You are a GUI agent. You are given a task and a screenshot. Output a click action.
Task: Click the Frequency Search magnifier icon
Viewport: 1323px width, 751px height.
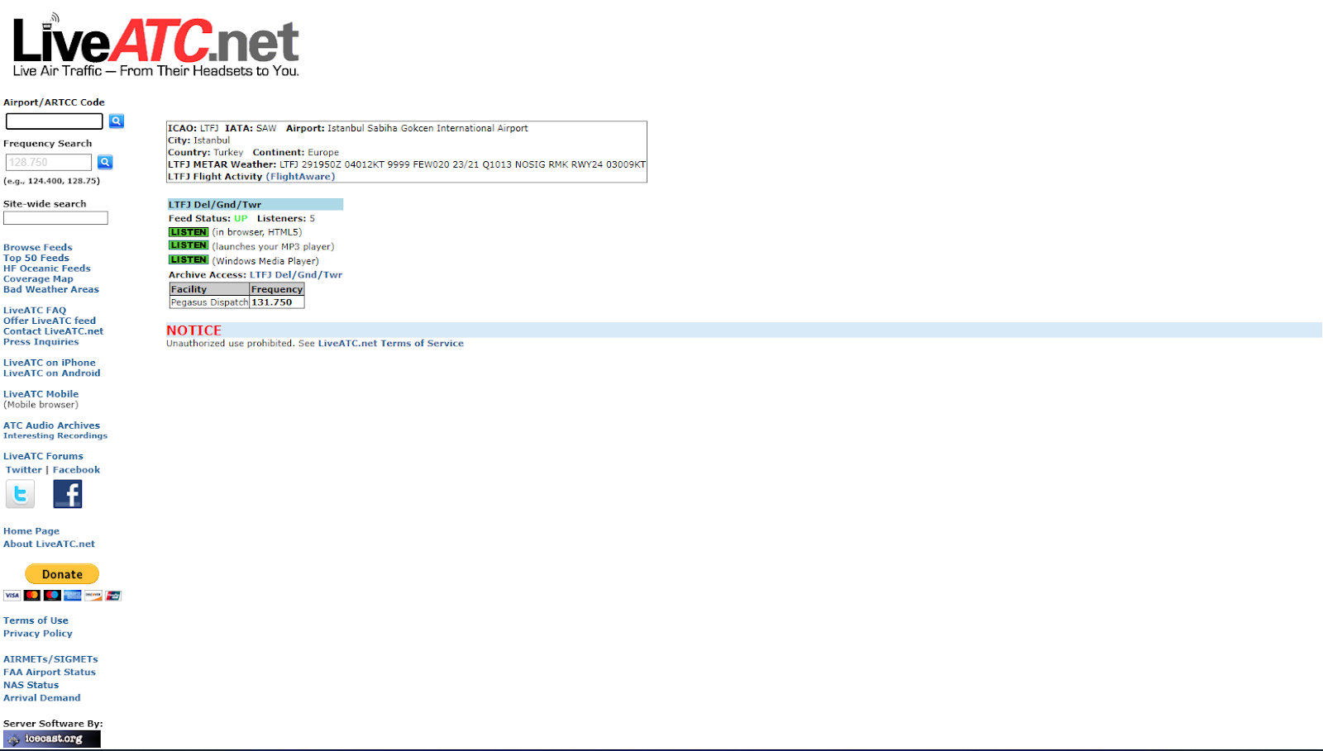click(105, 162)
